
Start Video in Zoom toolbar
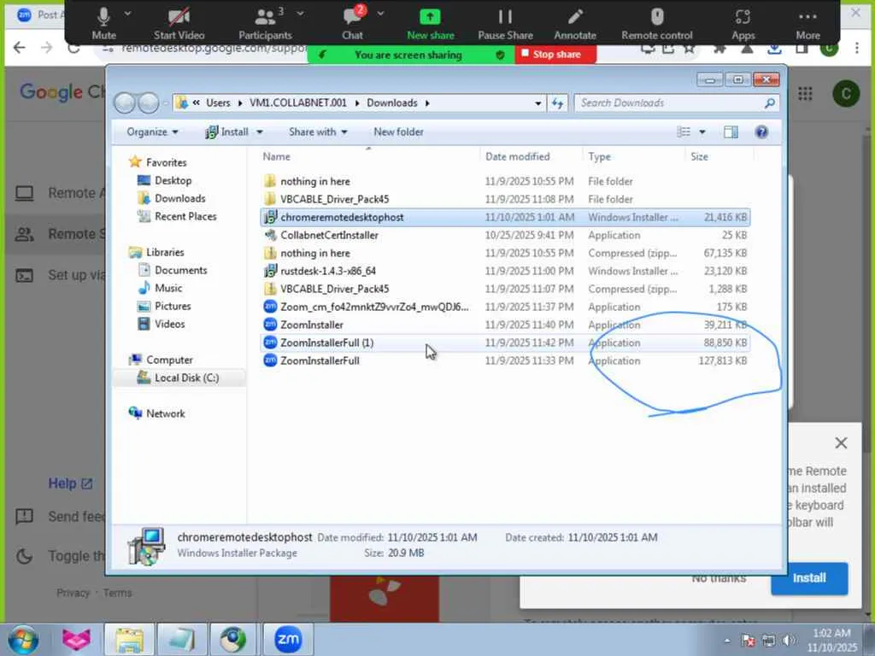(179, 24)
